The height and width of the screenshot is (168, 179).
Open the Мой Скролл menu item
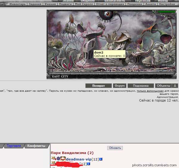point(84,4)
